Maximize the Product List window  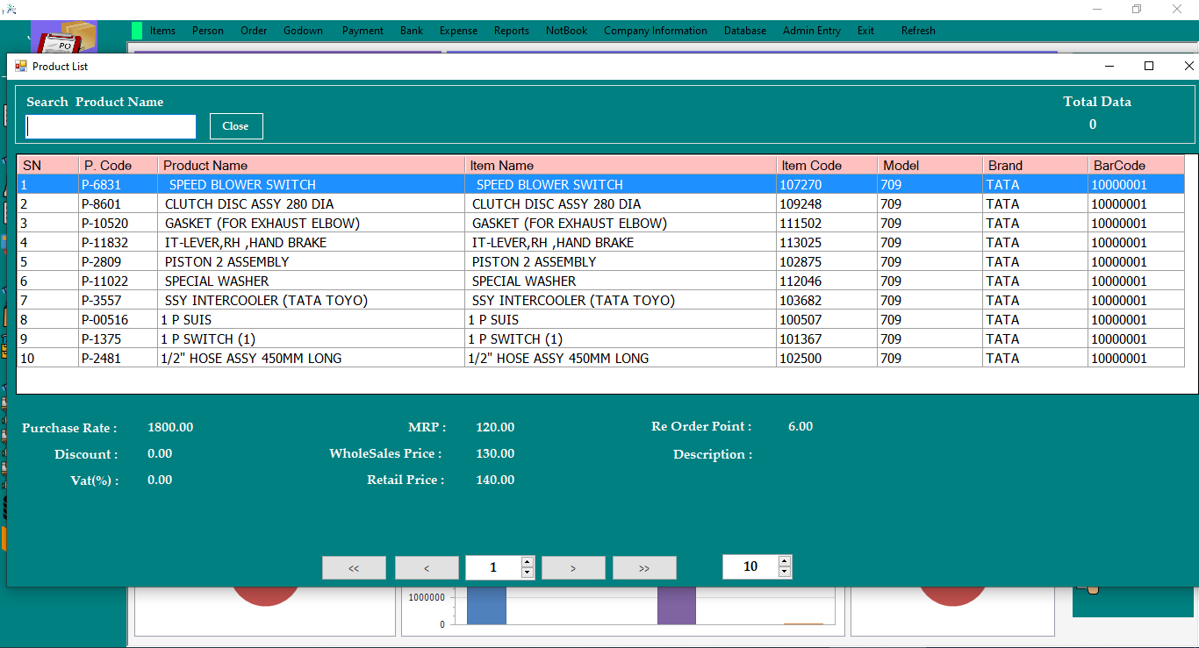pos(1148,66)
